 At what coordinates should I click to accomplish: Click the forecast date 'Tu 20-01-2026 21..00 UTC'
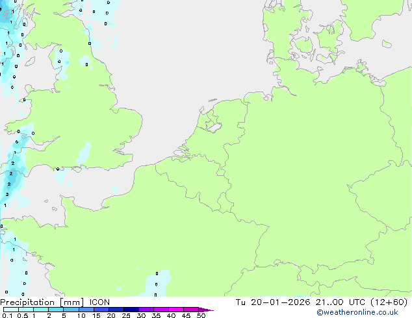tap(300, 302)
